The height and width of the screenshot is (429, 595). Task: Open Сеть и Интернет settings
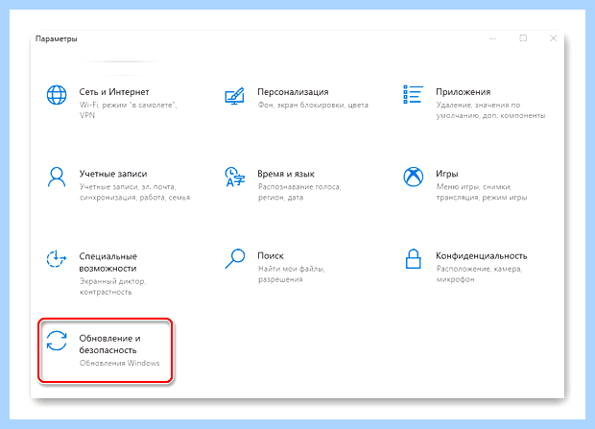coord(114,92)
